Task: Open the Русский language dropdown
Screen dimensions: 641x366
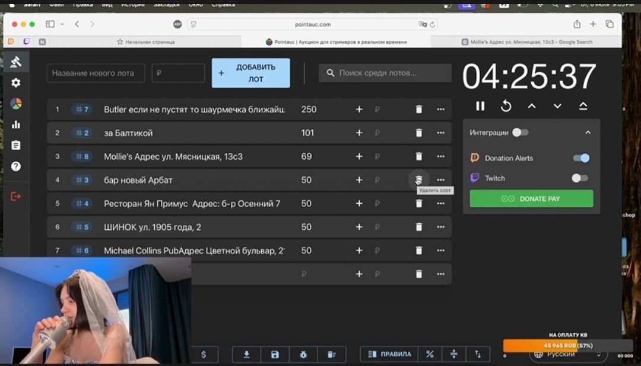Action: click(x=567, y=355)
